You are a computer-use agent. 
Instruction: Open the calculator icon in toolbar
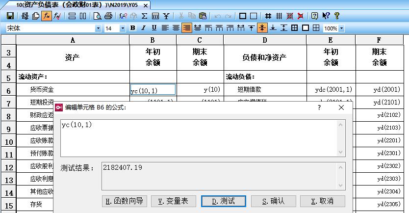(155, 16)
